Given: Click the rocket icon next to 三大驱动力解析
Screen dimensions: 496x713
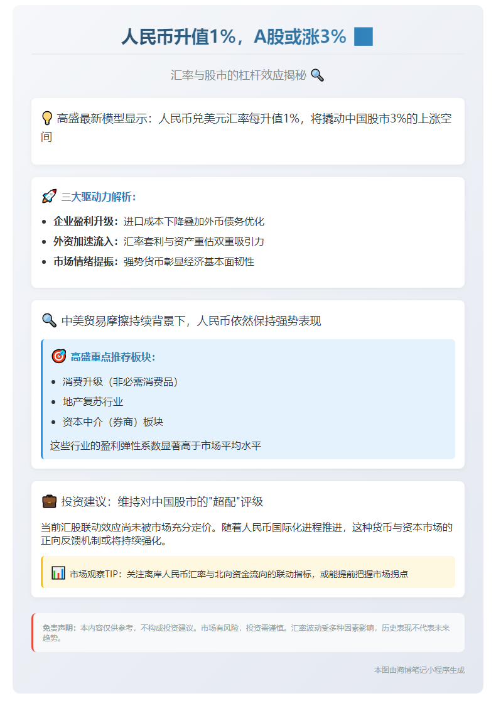Looking at the screenshot, I should coord(49,197).
